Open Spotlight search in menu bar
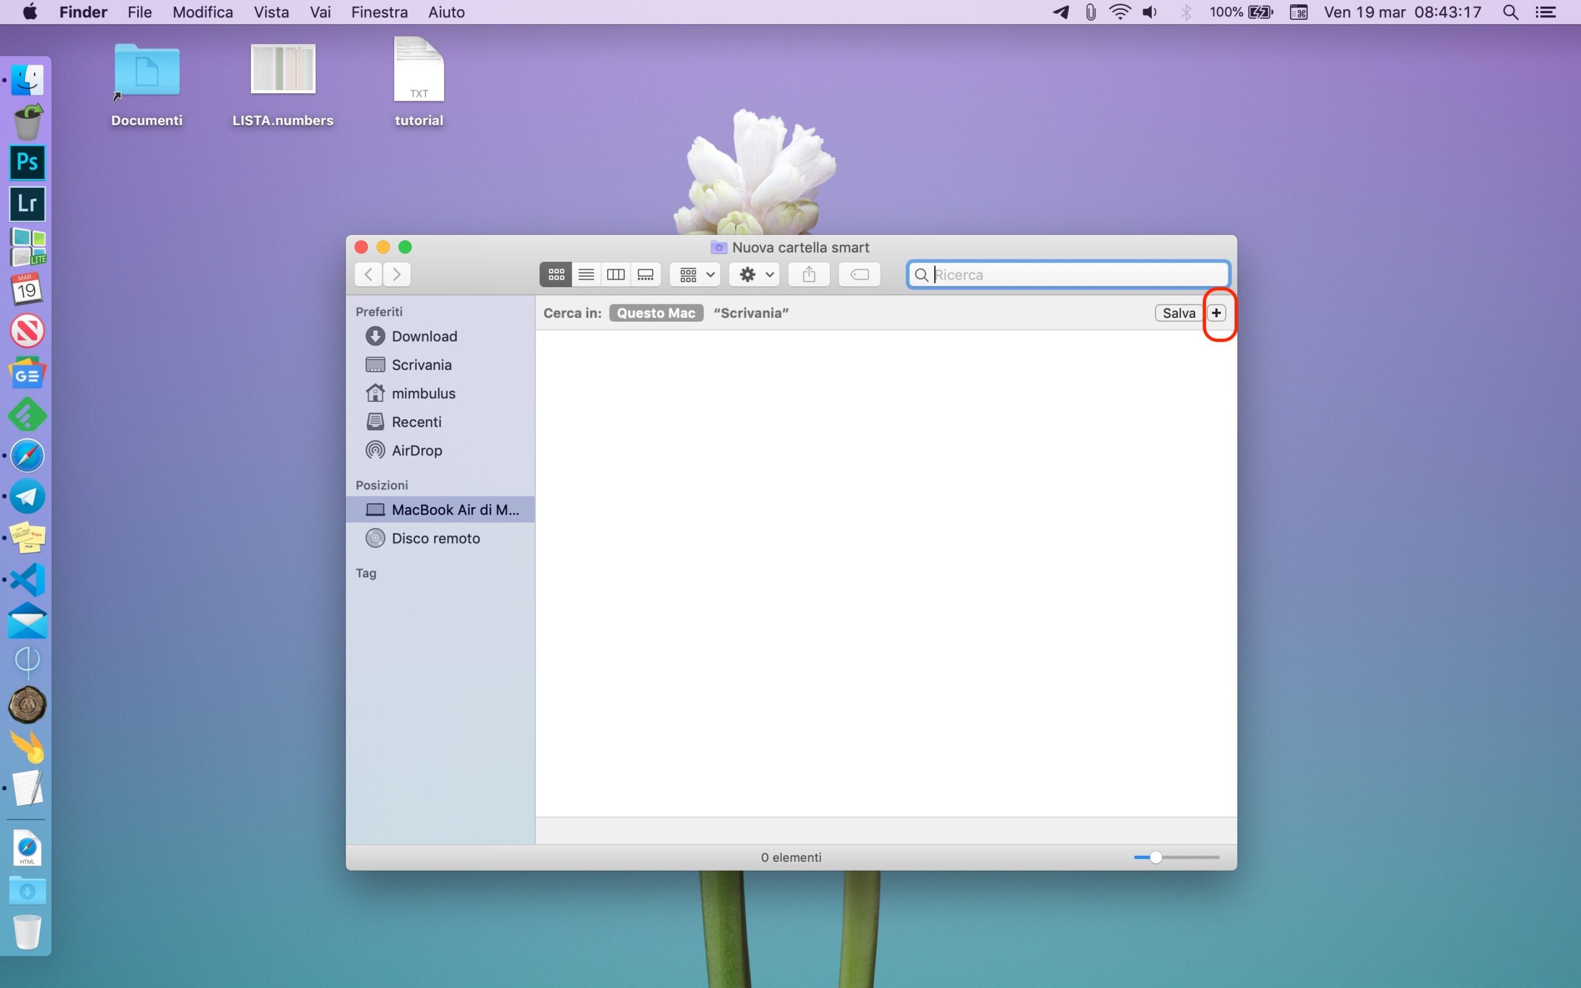 (x=1510, y=12)
